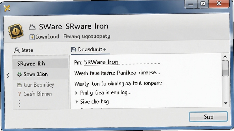This screenshot has height=131, width=234.
Task: Select 'Sown 1lbn' in the sidebar
Action: (x=40, y=74)
